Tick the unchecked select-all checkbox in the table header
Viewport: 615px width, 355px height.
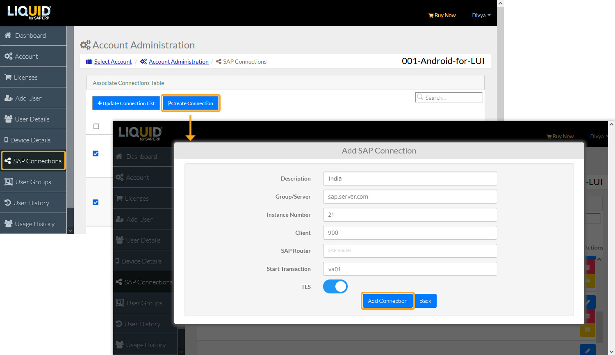[96, 126]
